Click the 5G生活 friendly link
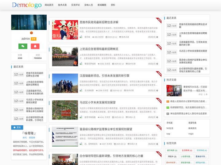 (x=170, y=128)
